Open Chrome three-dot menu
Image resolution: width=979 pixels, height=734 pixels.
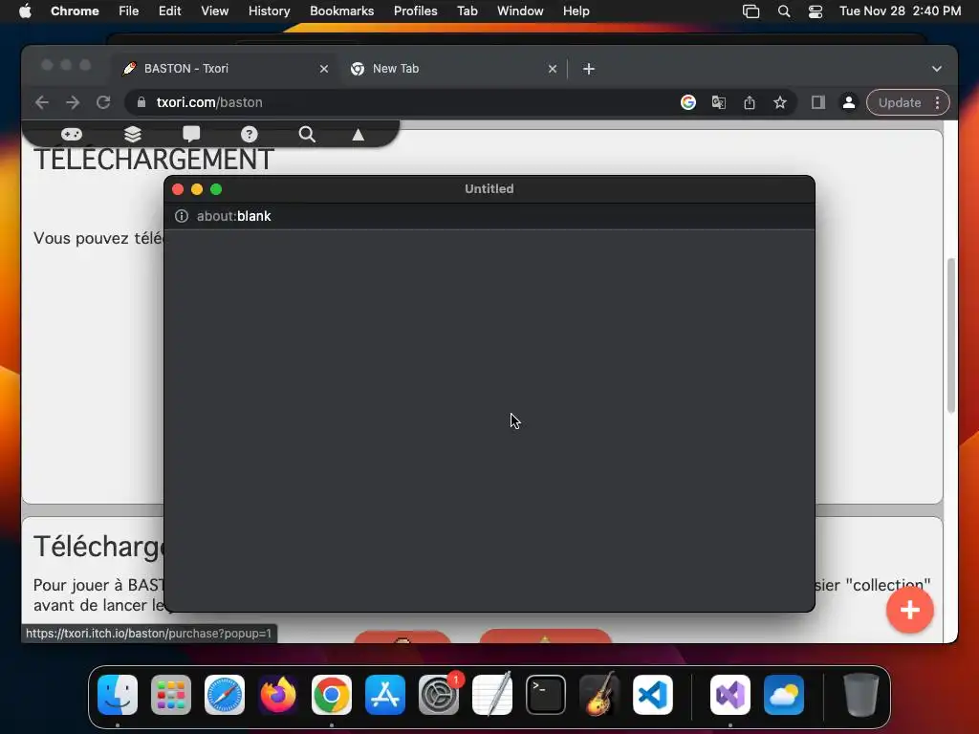(937, 102)
